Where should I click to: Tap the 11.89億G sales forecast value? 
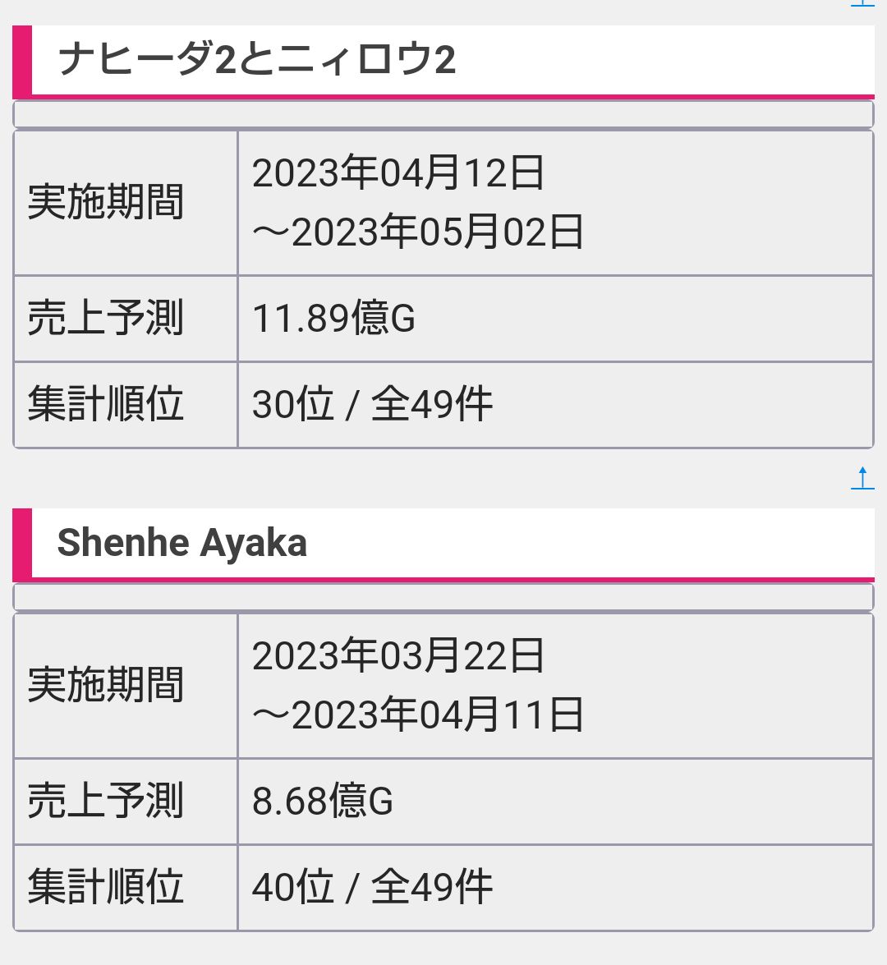333,319
